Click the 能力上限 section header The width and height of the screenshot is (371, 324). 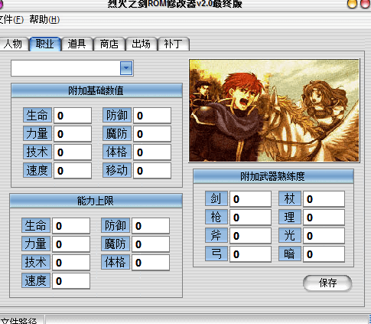point(96,201)
